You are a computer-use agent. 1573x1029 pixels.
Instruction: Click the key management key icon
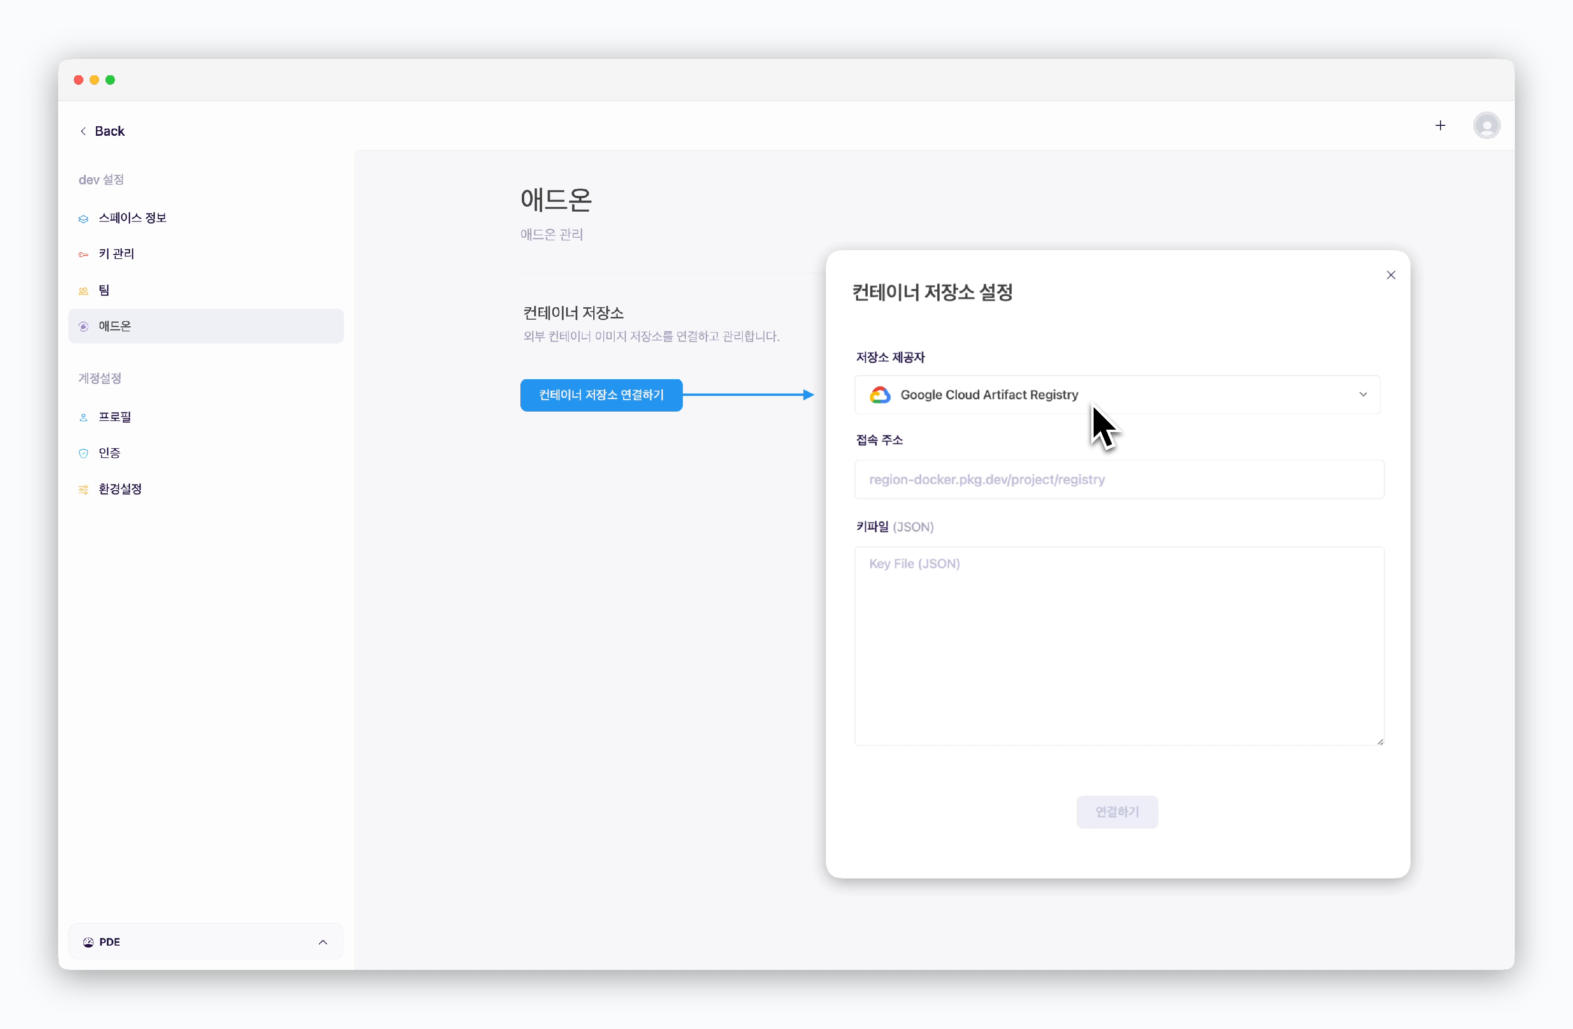tap(83, 254)
